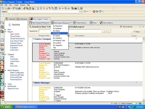Click the Address input field
Screen dimensions: 145x109
pyautogui.click(x=43, y=12)
